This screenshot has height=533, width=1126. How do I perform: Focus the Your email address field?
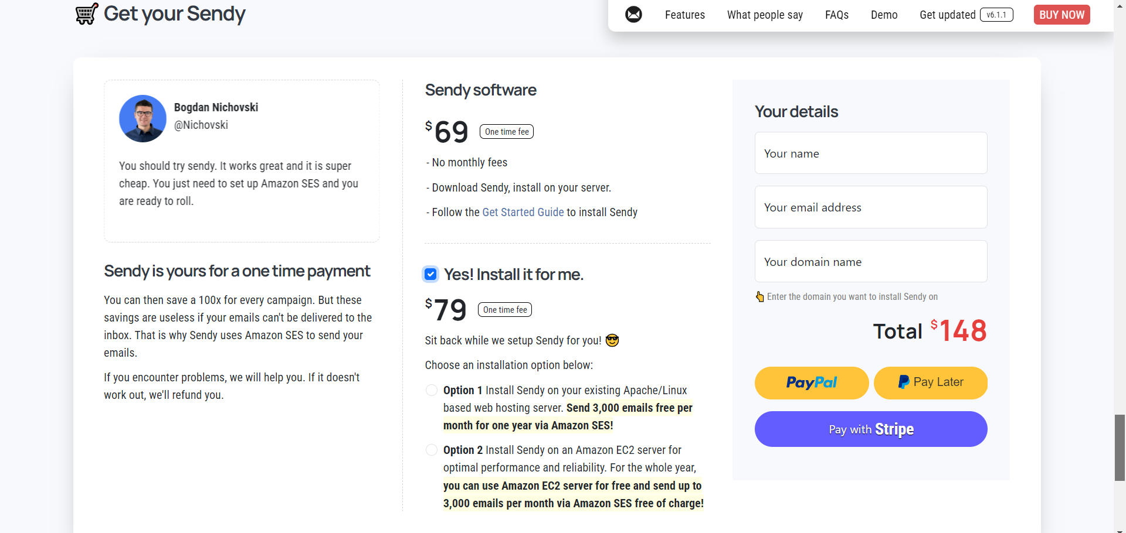tap(871, 207)
